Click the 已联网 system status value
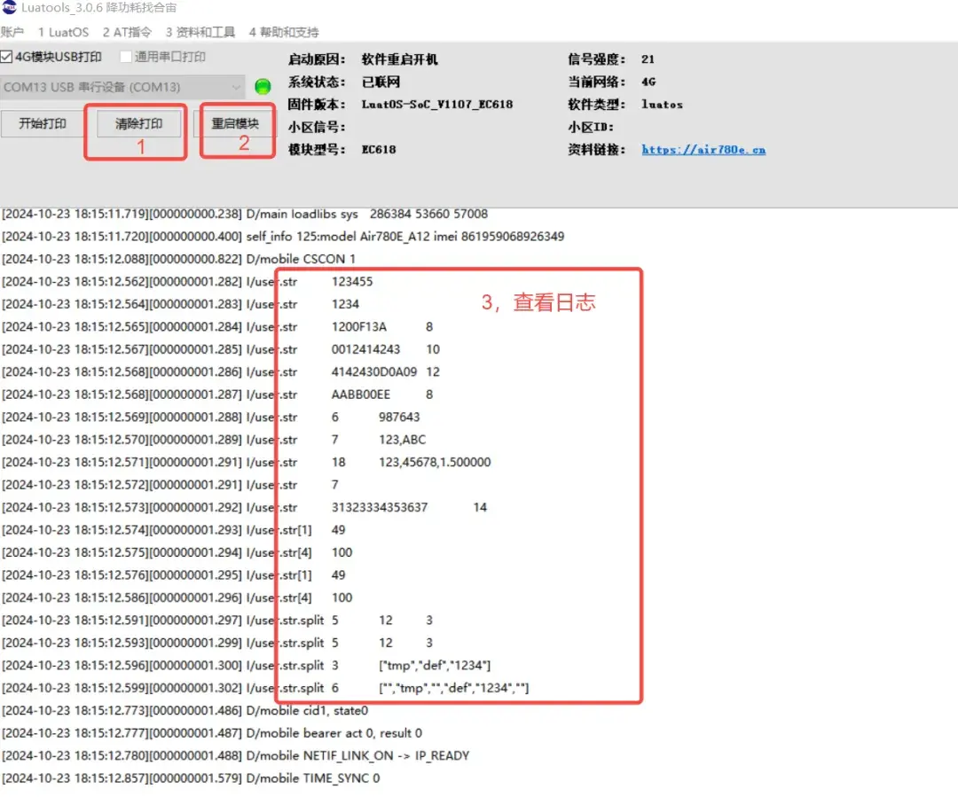Screen dimensions: 958x797 click(x=381, y=82)
